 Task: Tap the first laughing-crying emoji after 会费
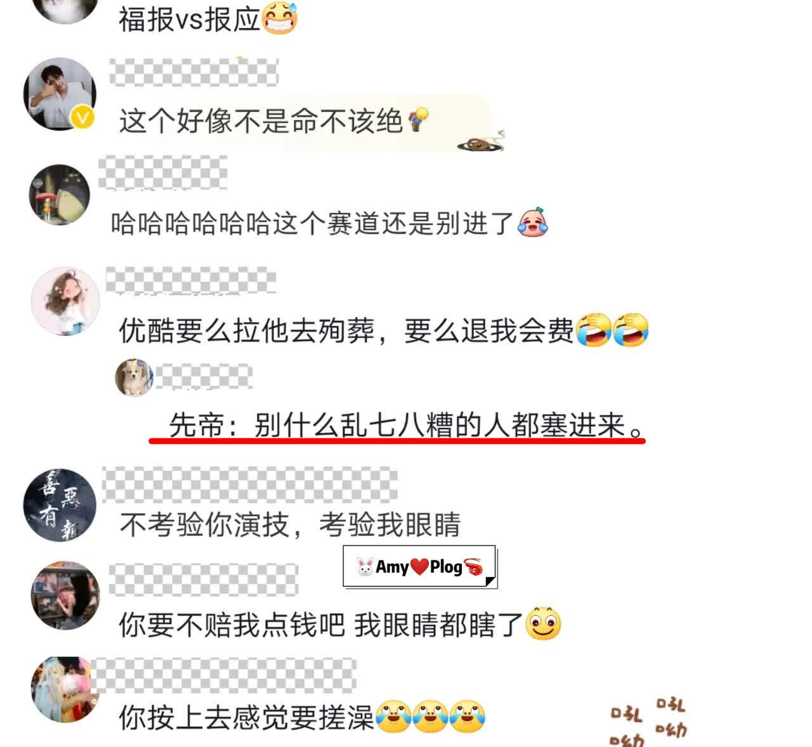coord(594,330)
